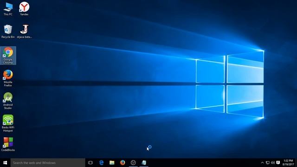Select the This PC desktop icon
Viewport: 297px width, 167px height.
point(8,9)
